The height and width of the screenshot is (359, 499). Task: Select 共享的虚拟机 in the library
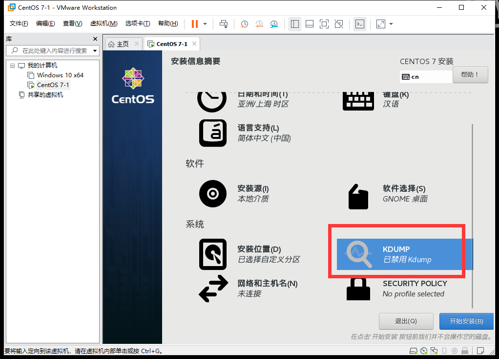[x=45, y=95]
